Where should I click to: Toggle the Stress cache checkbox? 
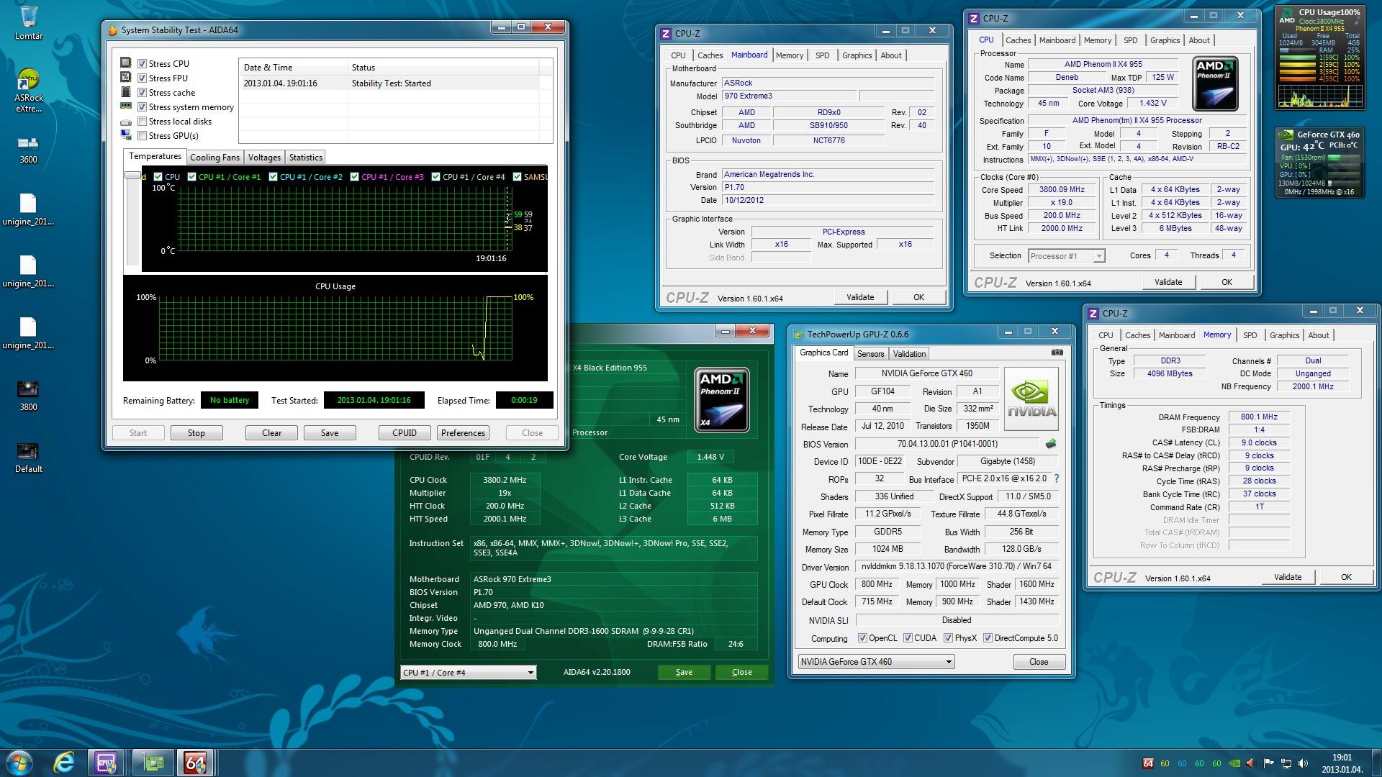pyautogui.click(x=143, y=92)
